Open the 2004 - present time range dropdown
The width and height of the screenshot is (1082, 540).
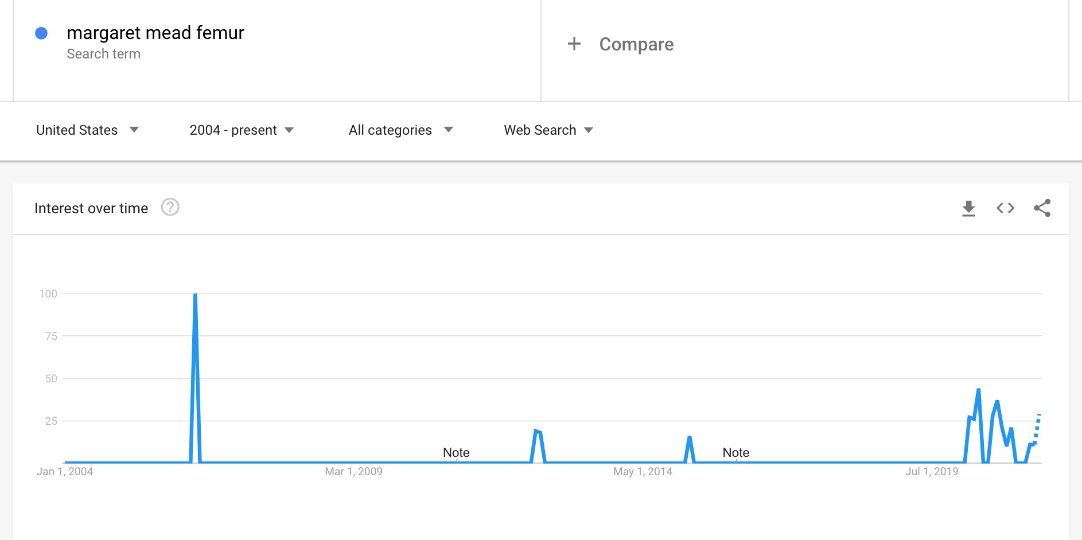point(242,130)
